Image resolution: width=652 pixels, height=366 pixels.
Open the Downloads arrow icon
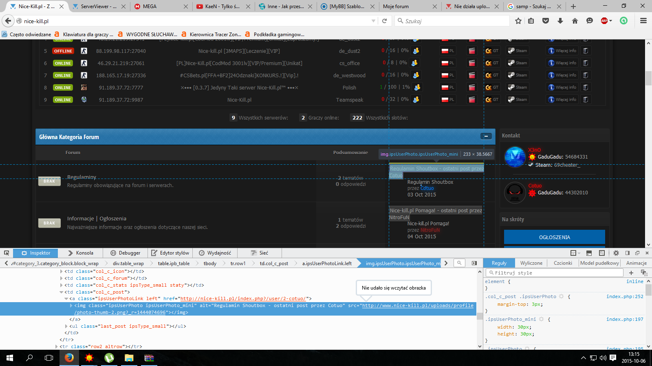pos(560,21)
